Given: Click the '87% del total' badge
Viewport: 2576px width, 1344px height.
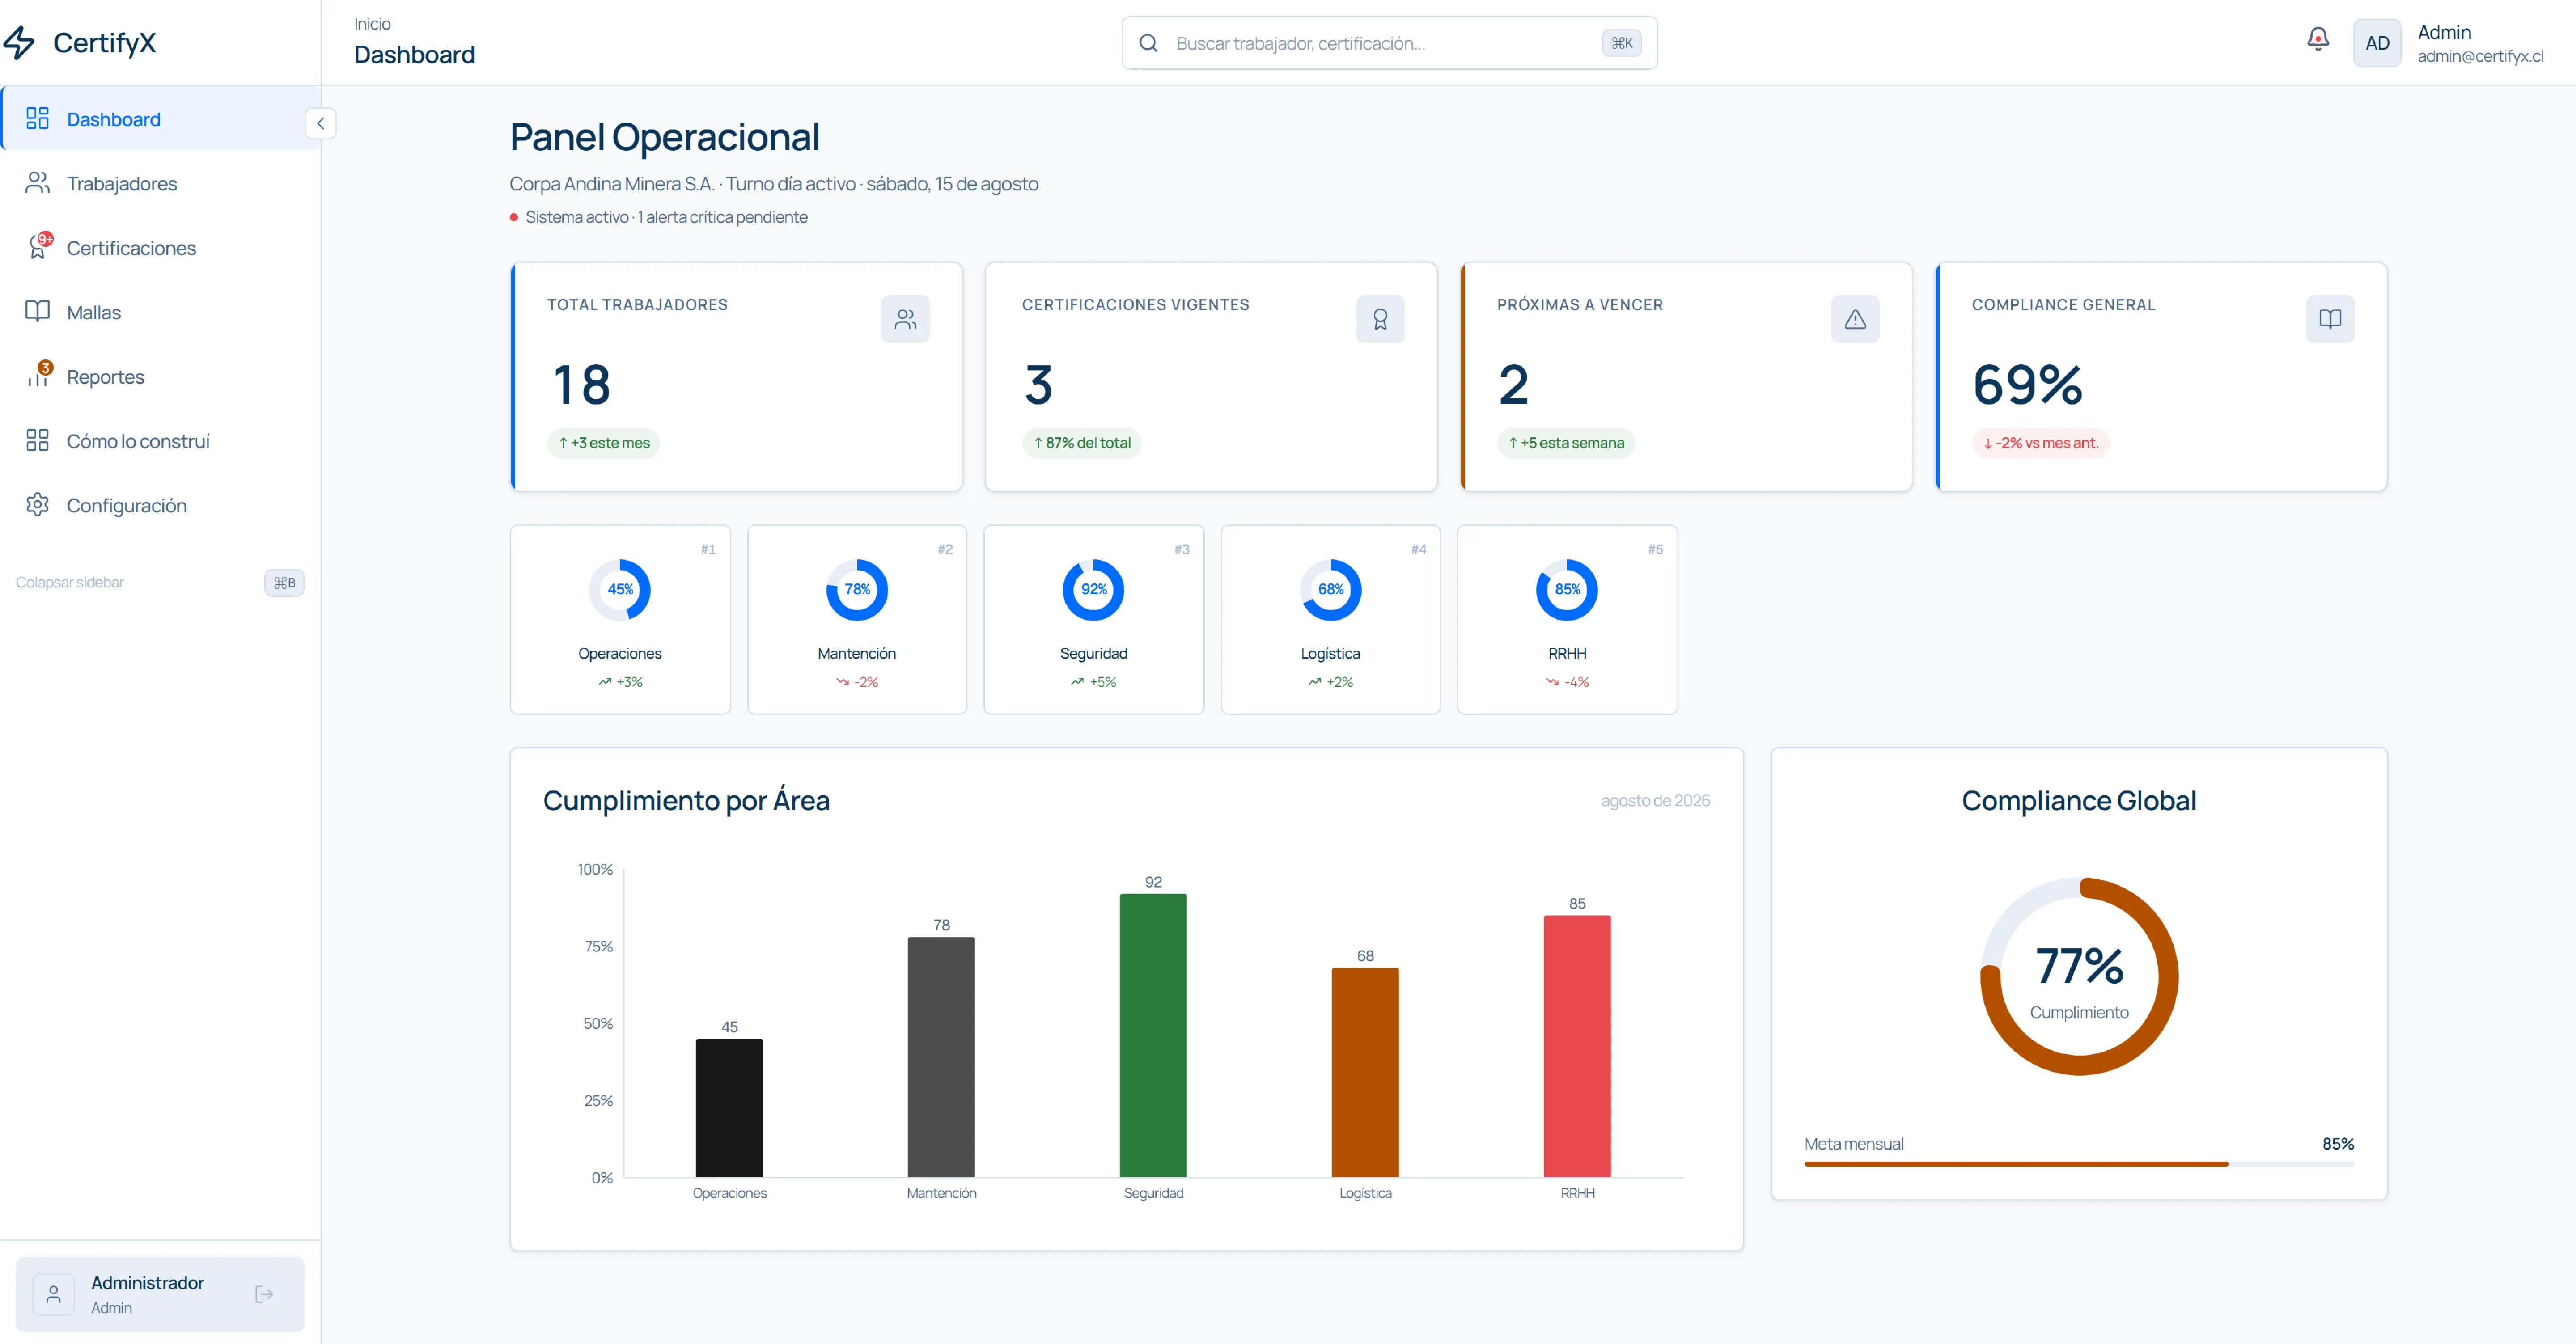Looking at the screenshot, I should 1081,443.
